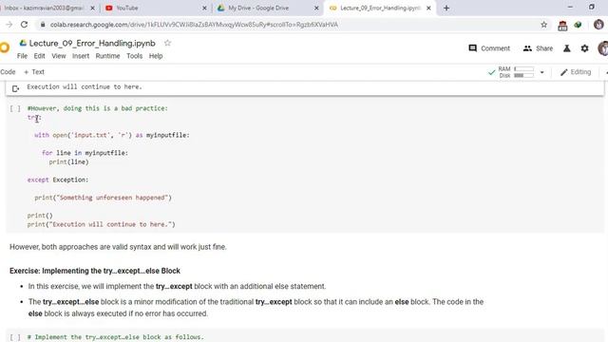Open the View menu

59,56
